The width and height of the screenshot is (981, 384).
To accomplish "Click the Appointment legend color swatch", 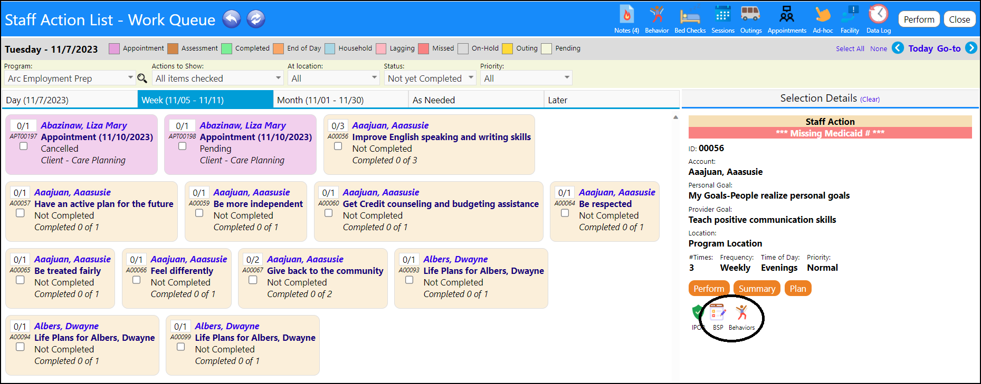I will tap(114, 49).
